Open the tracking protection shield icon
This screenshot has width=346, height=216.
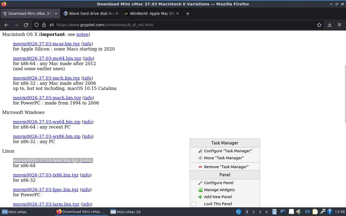coord(36,25)
